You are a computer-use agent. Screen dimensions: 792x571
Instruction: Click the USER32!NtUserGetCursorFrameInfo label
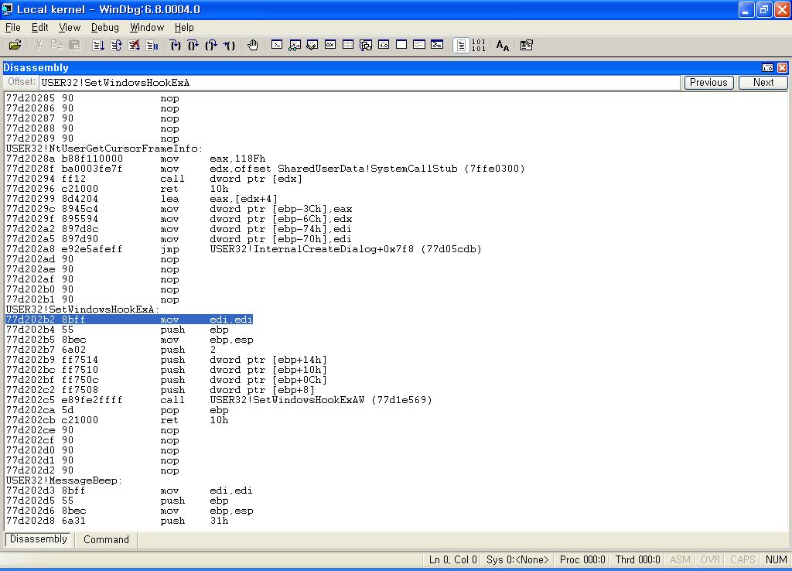(x=104, y=149)
